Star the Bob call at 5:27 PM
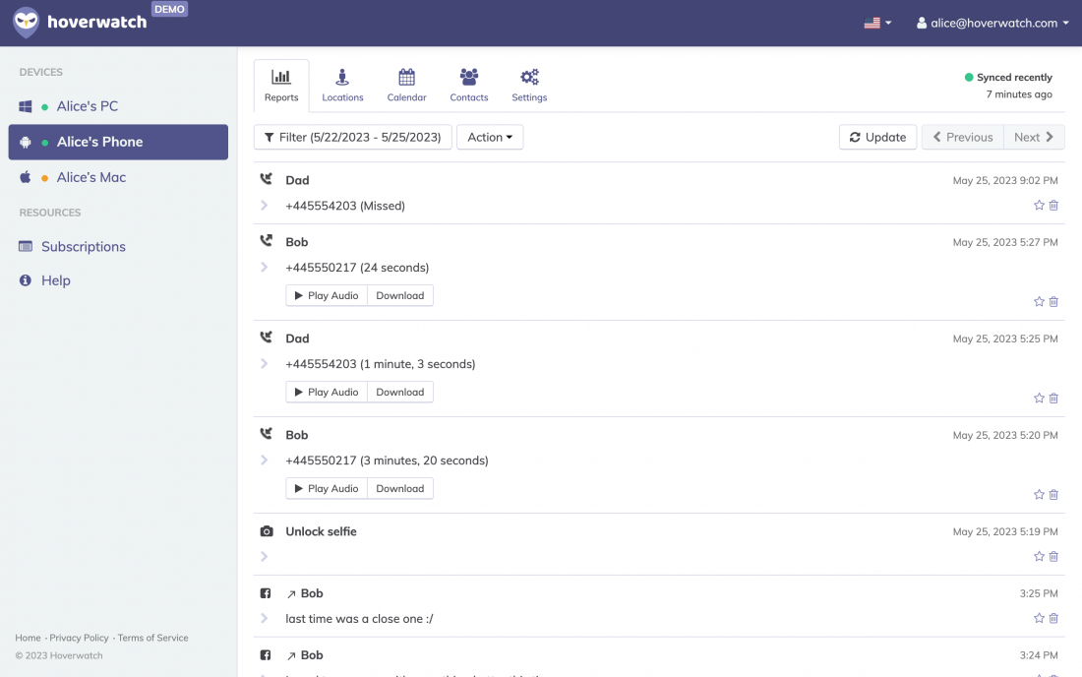Screen dimensions: 1082x677 click(1039, 301)
